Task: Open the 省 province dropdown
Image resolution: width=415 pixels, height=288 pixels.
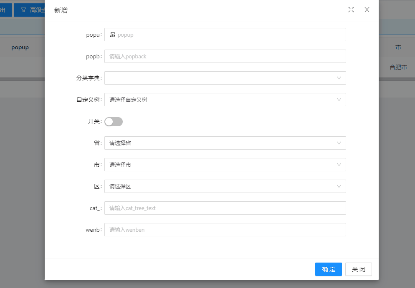Action: click(x=225, y=143)
